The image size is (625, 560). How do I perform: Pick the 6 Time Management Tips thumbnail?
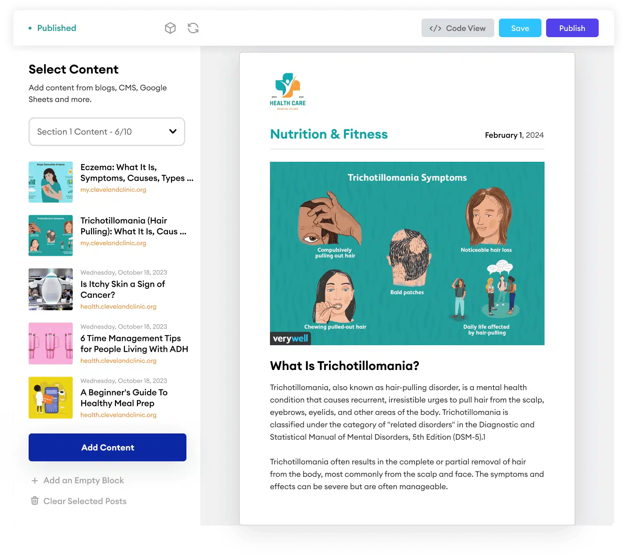[51, 344]
